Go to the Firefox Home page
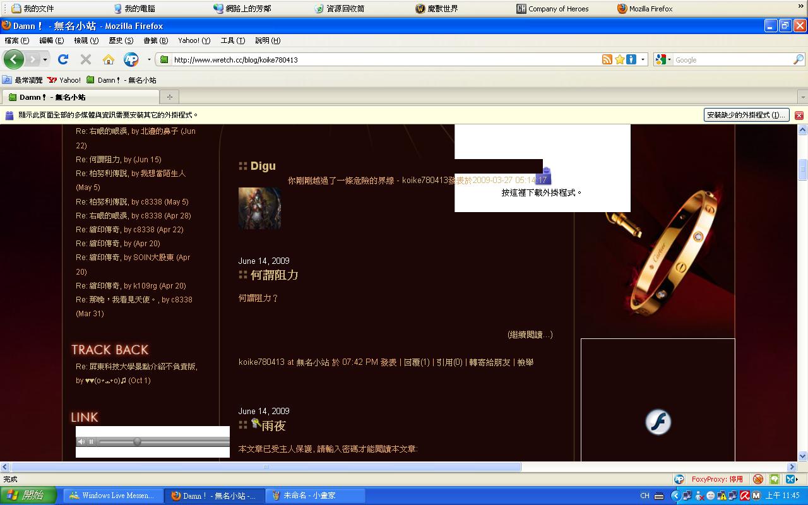808x505 pixels. 109,59
